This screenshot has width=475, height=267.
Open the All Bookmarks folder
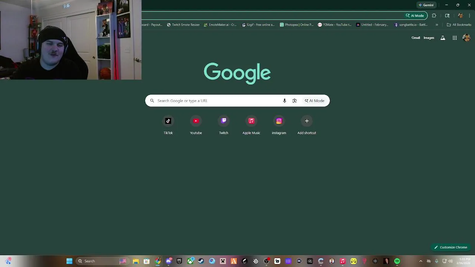point(459,25)
